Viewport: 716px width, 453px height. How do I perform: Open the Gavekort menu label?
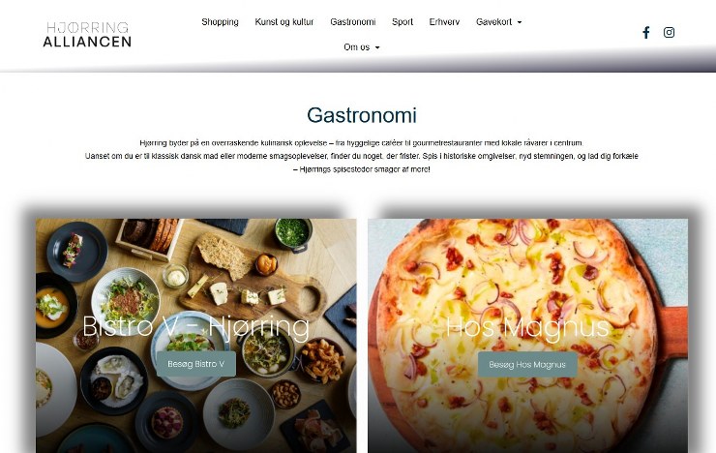tap(493, 22)
